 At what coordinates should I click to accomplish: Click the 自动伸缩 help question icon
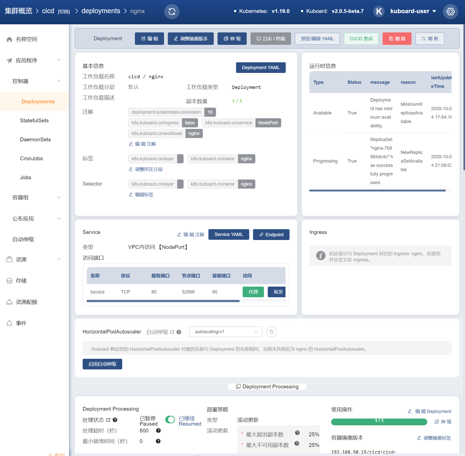click(179, 332)
